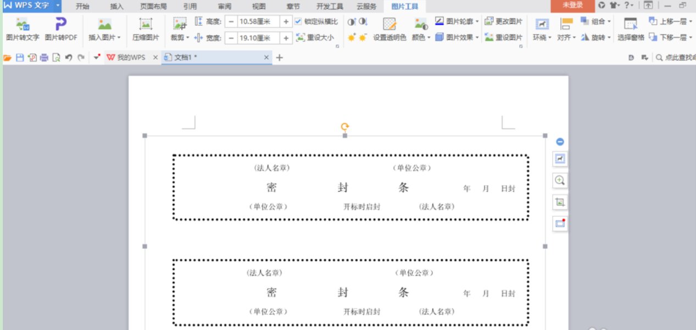Click the crop icon in floating sidebar
Viewport: 696px width, 330px height.
pos(560,202)
